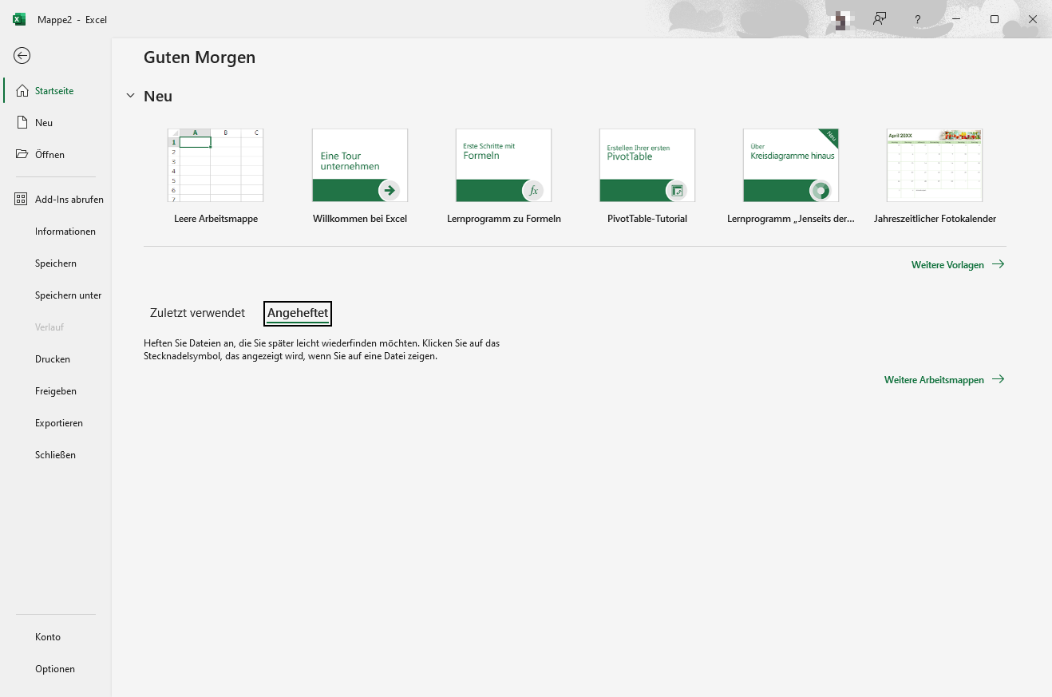
Task: Click the back arrow circle icon
Action: [x=22, y=55]
